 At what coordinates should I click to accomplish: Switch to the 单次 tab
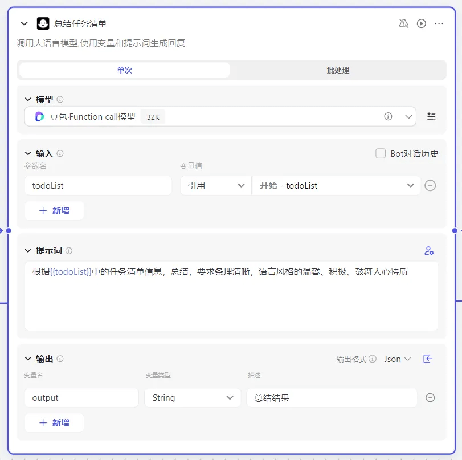click(124, 70)
